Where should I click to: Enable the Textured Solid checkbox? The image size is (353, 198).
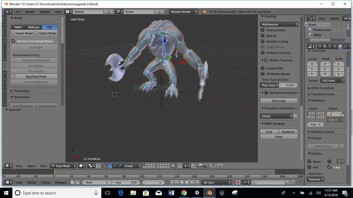pyautogui.click(x=263, y=30)
